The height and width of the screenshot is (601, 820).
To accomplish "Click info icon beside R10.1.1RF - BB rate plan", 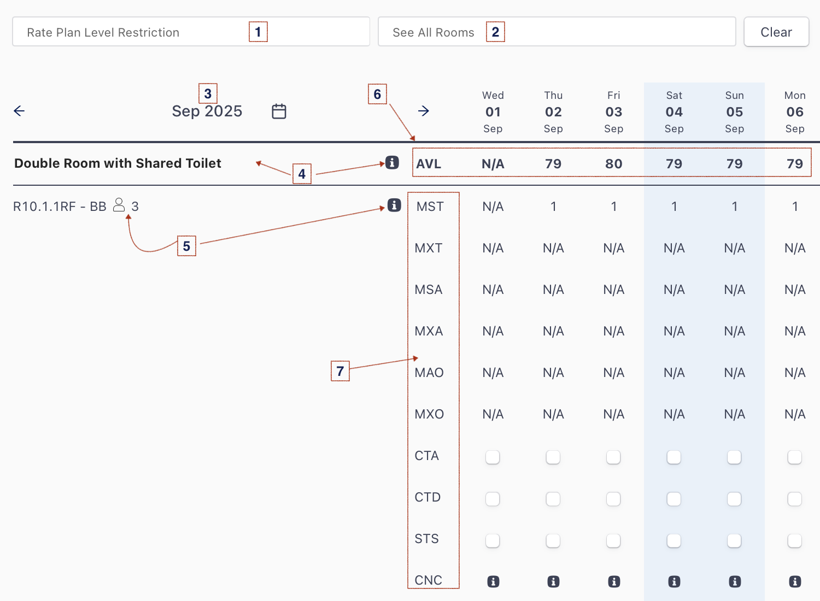I will 394,205.
